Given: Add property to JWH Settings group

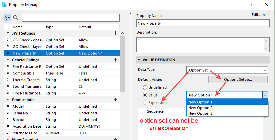Looking at the screenshot, I should 115,33.
